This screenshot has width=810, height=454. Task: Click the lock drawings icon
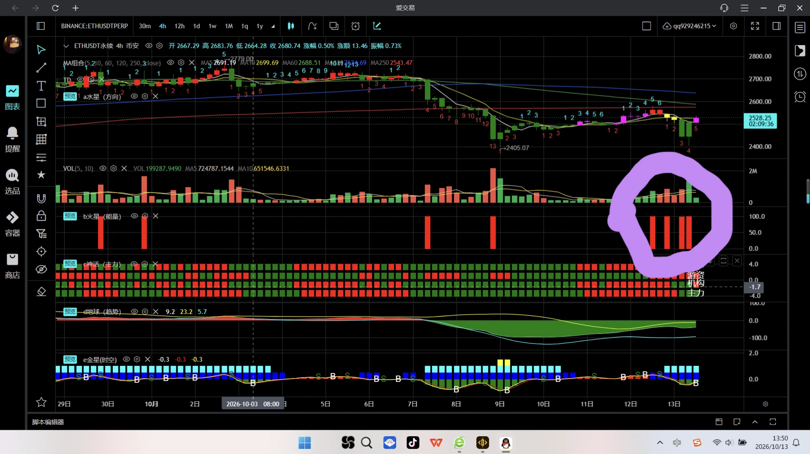(41, 216)
